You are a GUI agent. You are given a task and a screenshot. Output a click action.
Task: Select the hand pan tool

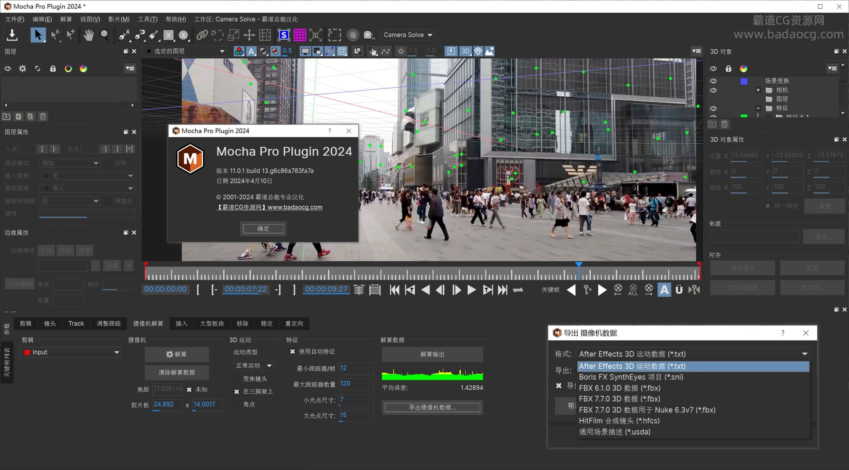click(x=88, y=35)
